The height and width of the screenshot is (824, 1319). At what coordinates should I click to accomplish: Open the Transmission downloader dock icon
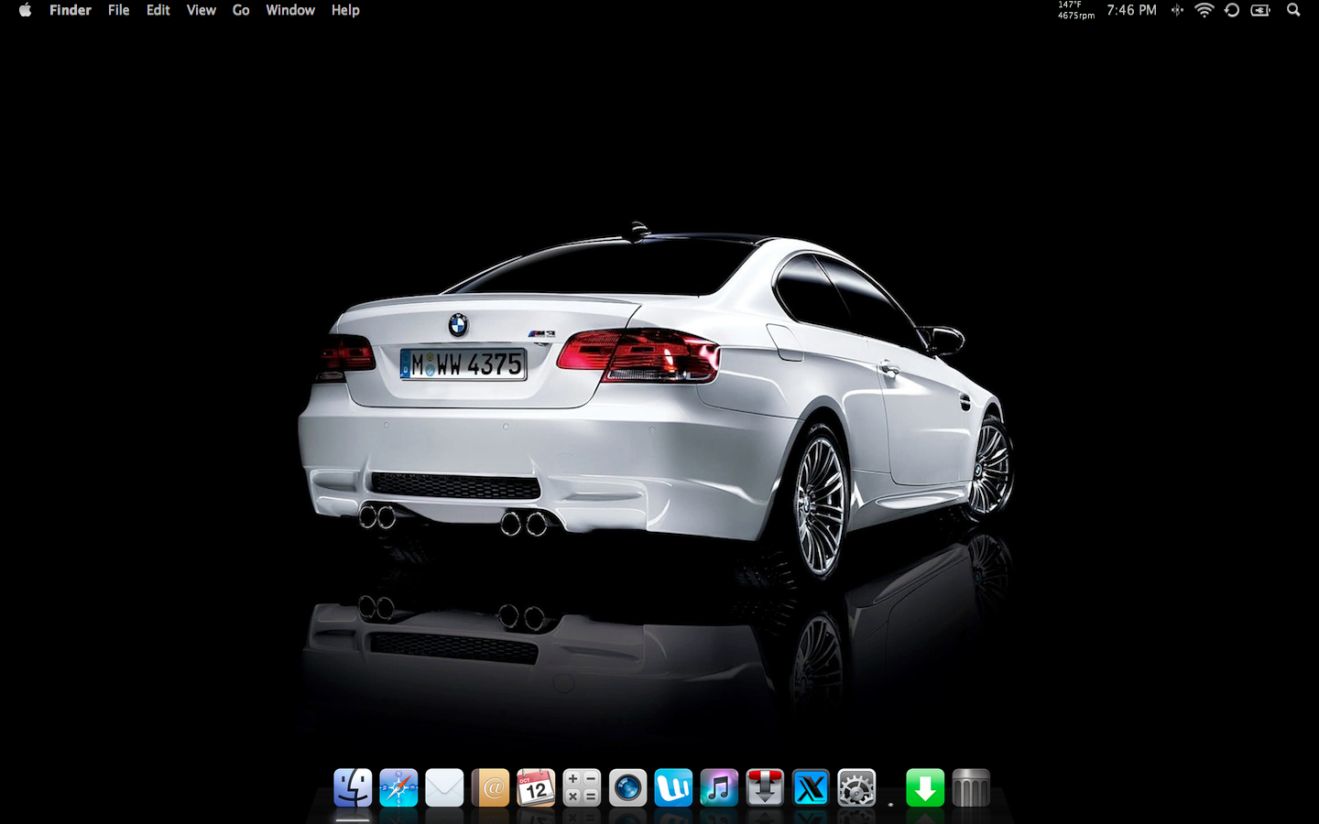[x=765, y=787]
